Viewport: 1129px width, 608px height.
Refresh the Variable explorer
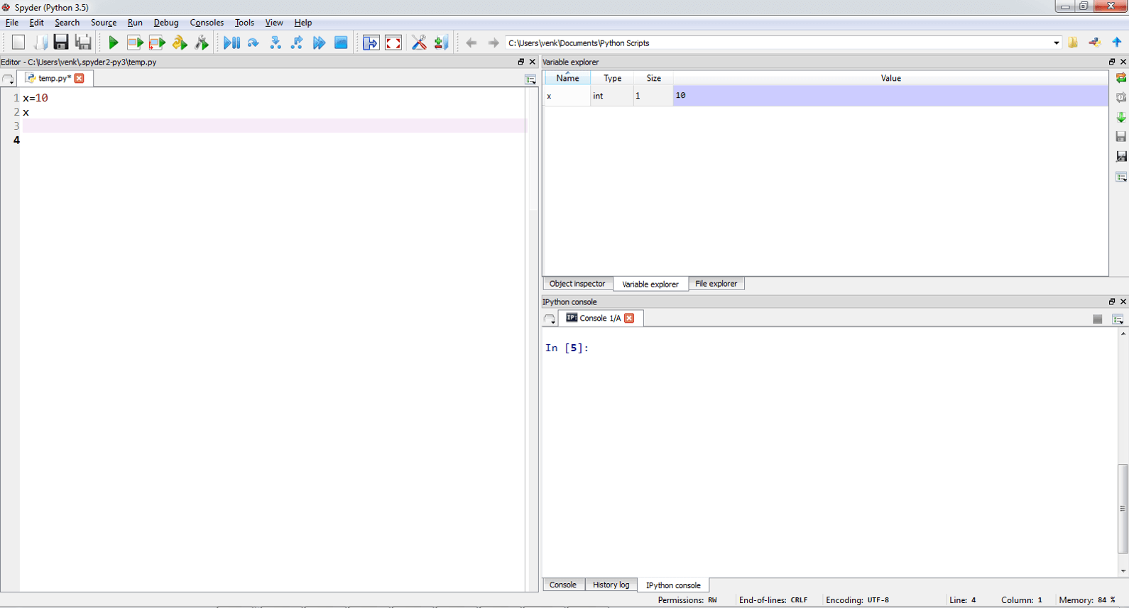1121,77
